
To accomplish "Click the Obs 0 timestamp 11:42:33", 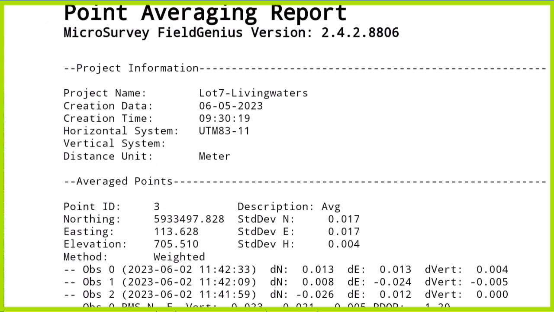I will 227,270.
